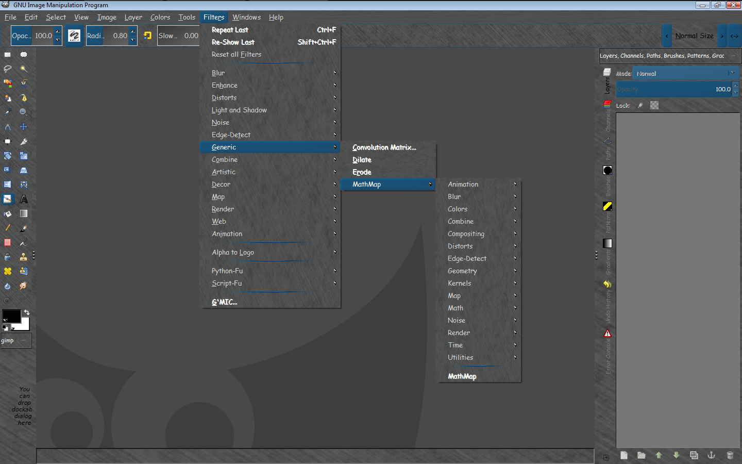Open the Windows menu

point(246,18)
